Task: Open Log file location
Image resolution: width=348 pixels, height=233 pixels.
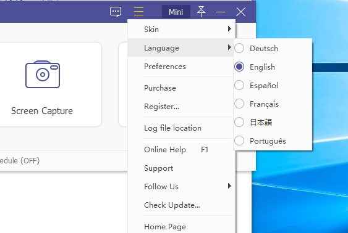Action: 172,128
